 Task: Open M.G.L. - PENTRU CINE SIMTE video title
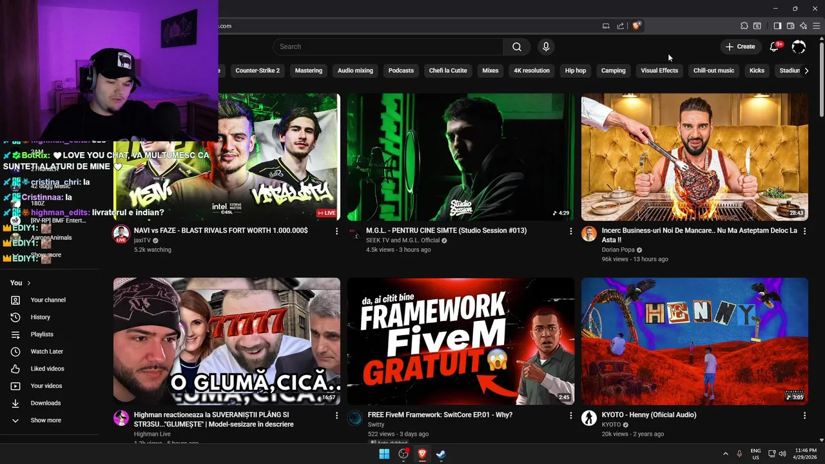click(x=446, y=230)
